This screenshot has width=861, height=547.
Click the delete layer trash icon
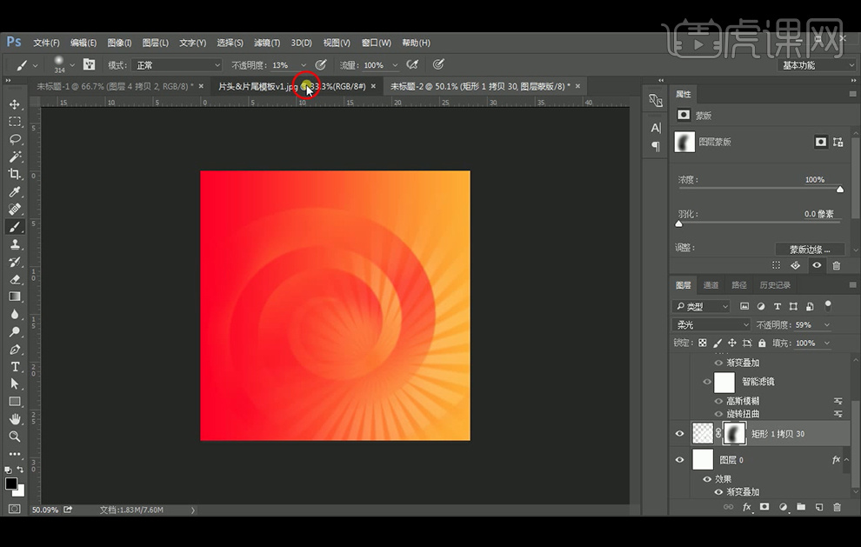tap(837, 507)
